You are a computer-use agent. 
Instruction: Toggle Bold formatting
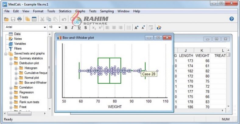click(x=66, y=28)
